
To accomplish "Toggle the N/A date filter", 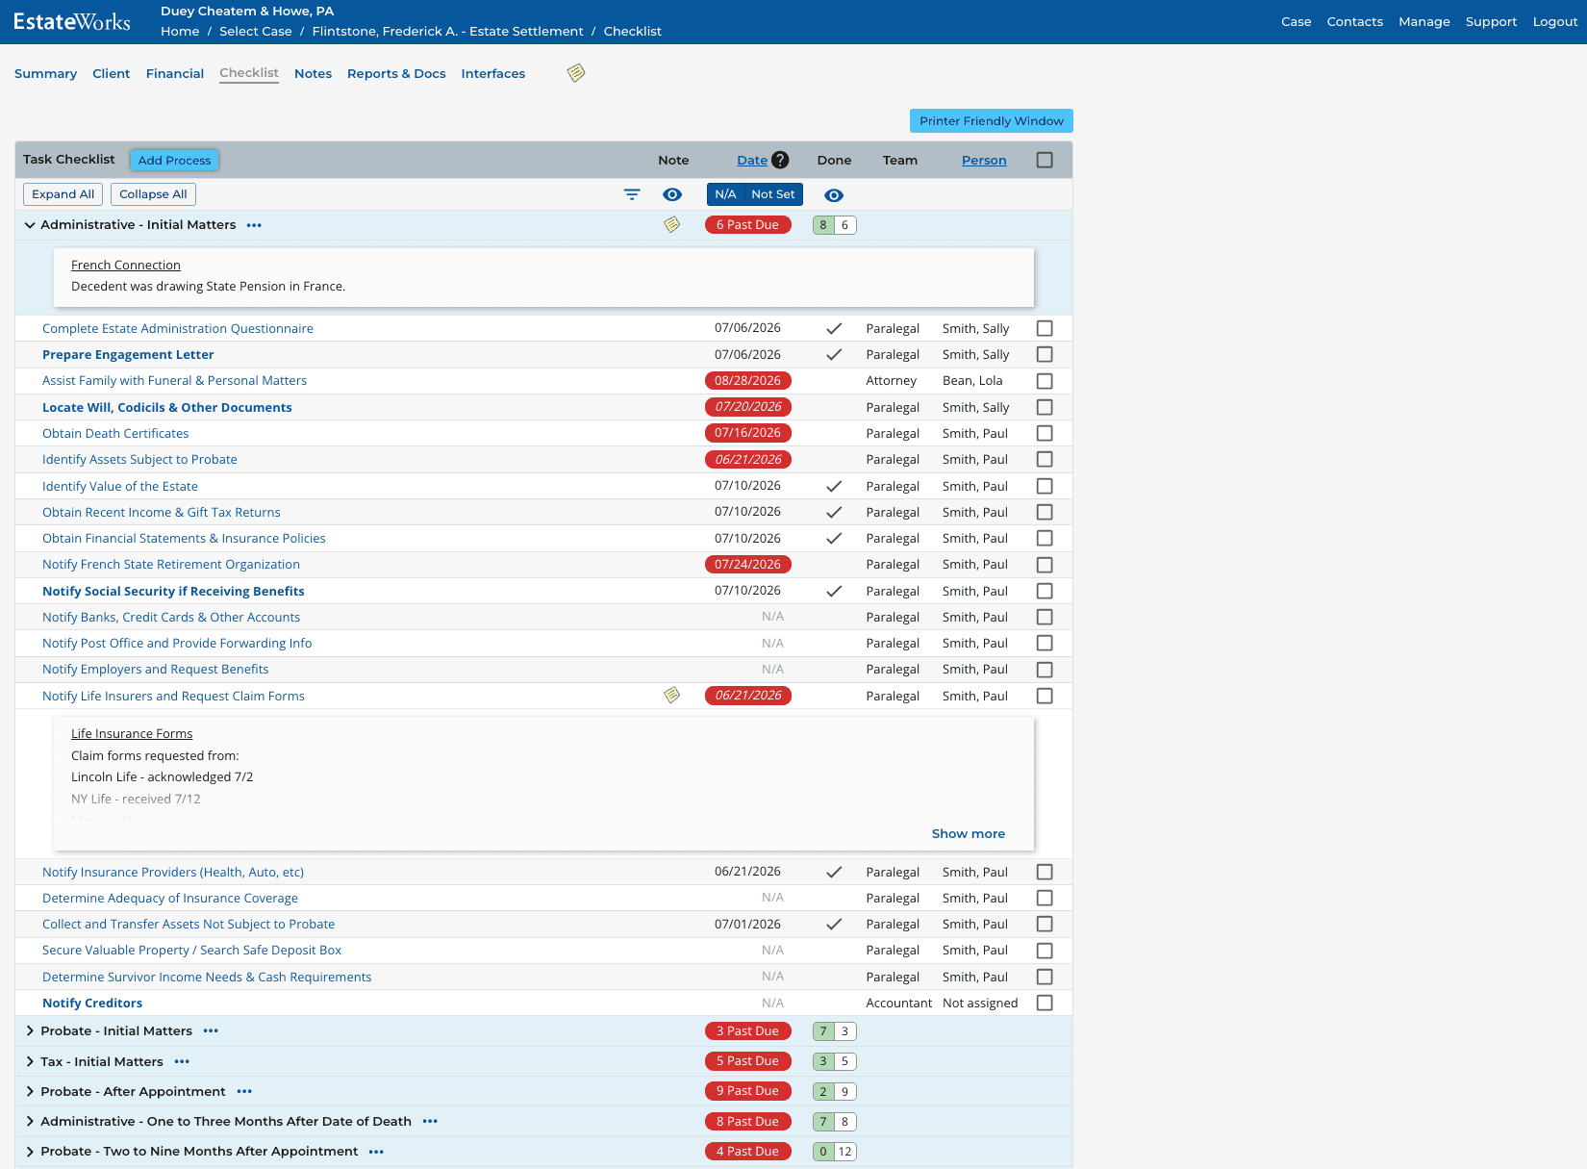I will (725, 194).
